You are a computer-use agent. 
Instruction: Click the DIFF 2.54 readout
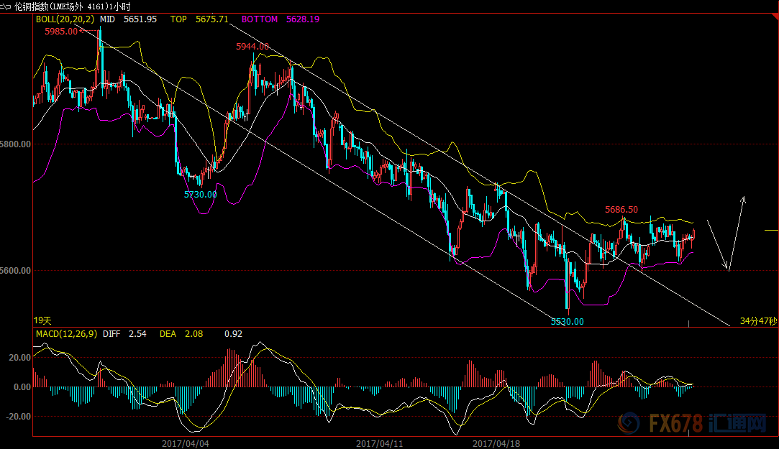126,334
